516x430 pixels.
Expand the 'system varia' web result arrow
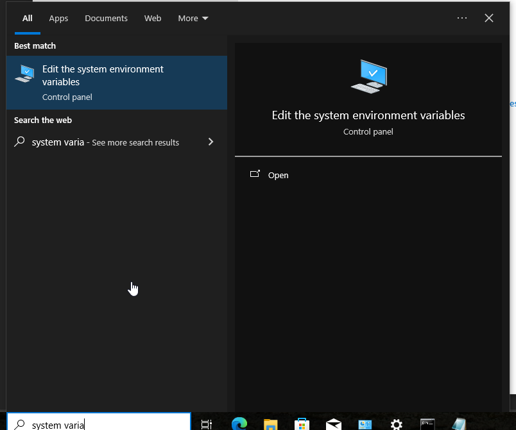[211, 142]
